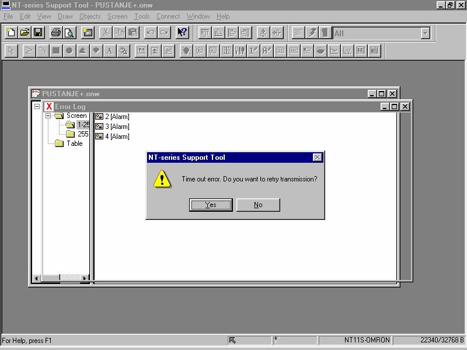This screenshot has height=350, width=467.
Task: Select the Circle drawing tool
Action: click(x=69, y=51)
